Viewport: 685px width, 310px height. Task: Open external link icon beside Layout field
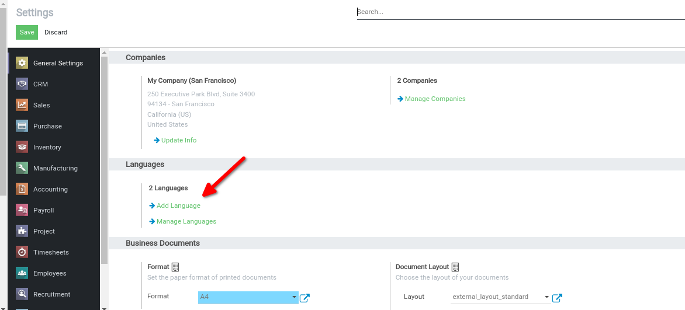(557, 298)
